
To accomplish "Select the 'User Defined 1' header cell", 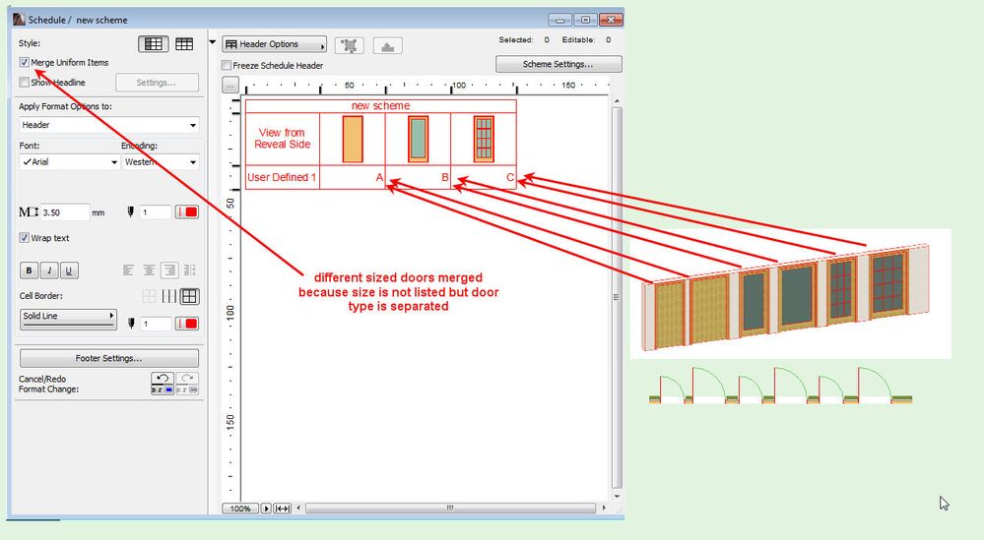I will [x=283, y=177].
